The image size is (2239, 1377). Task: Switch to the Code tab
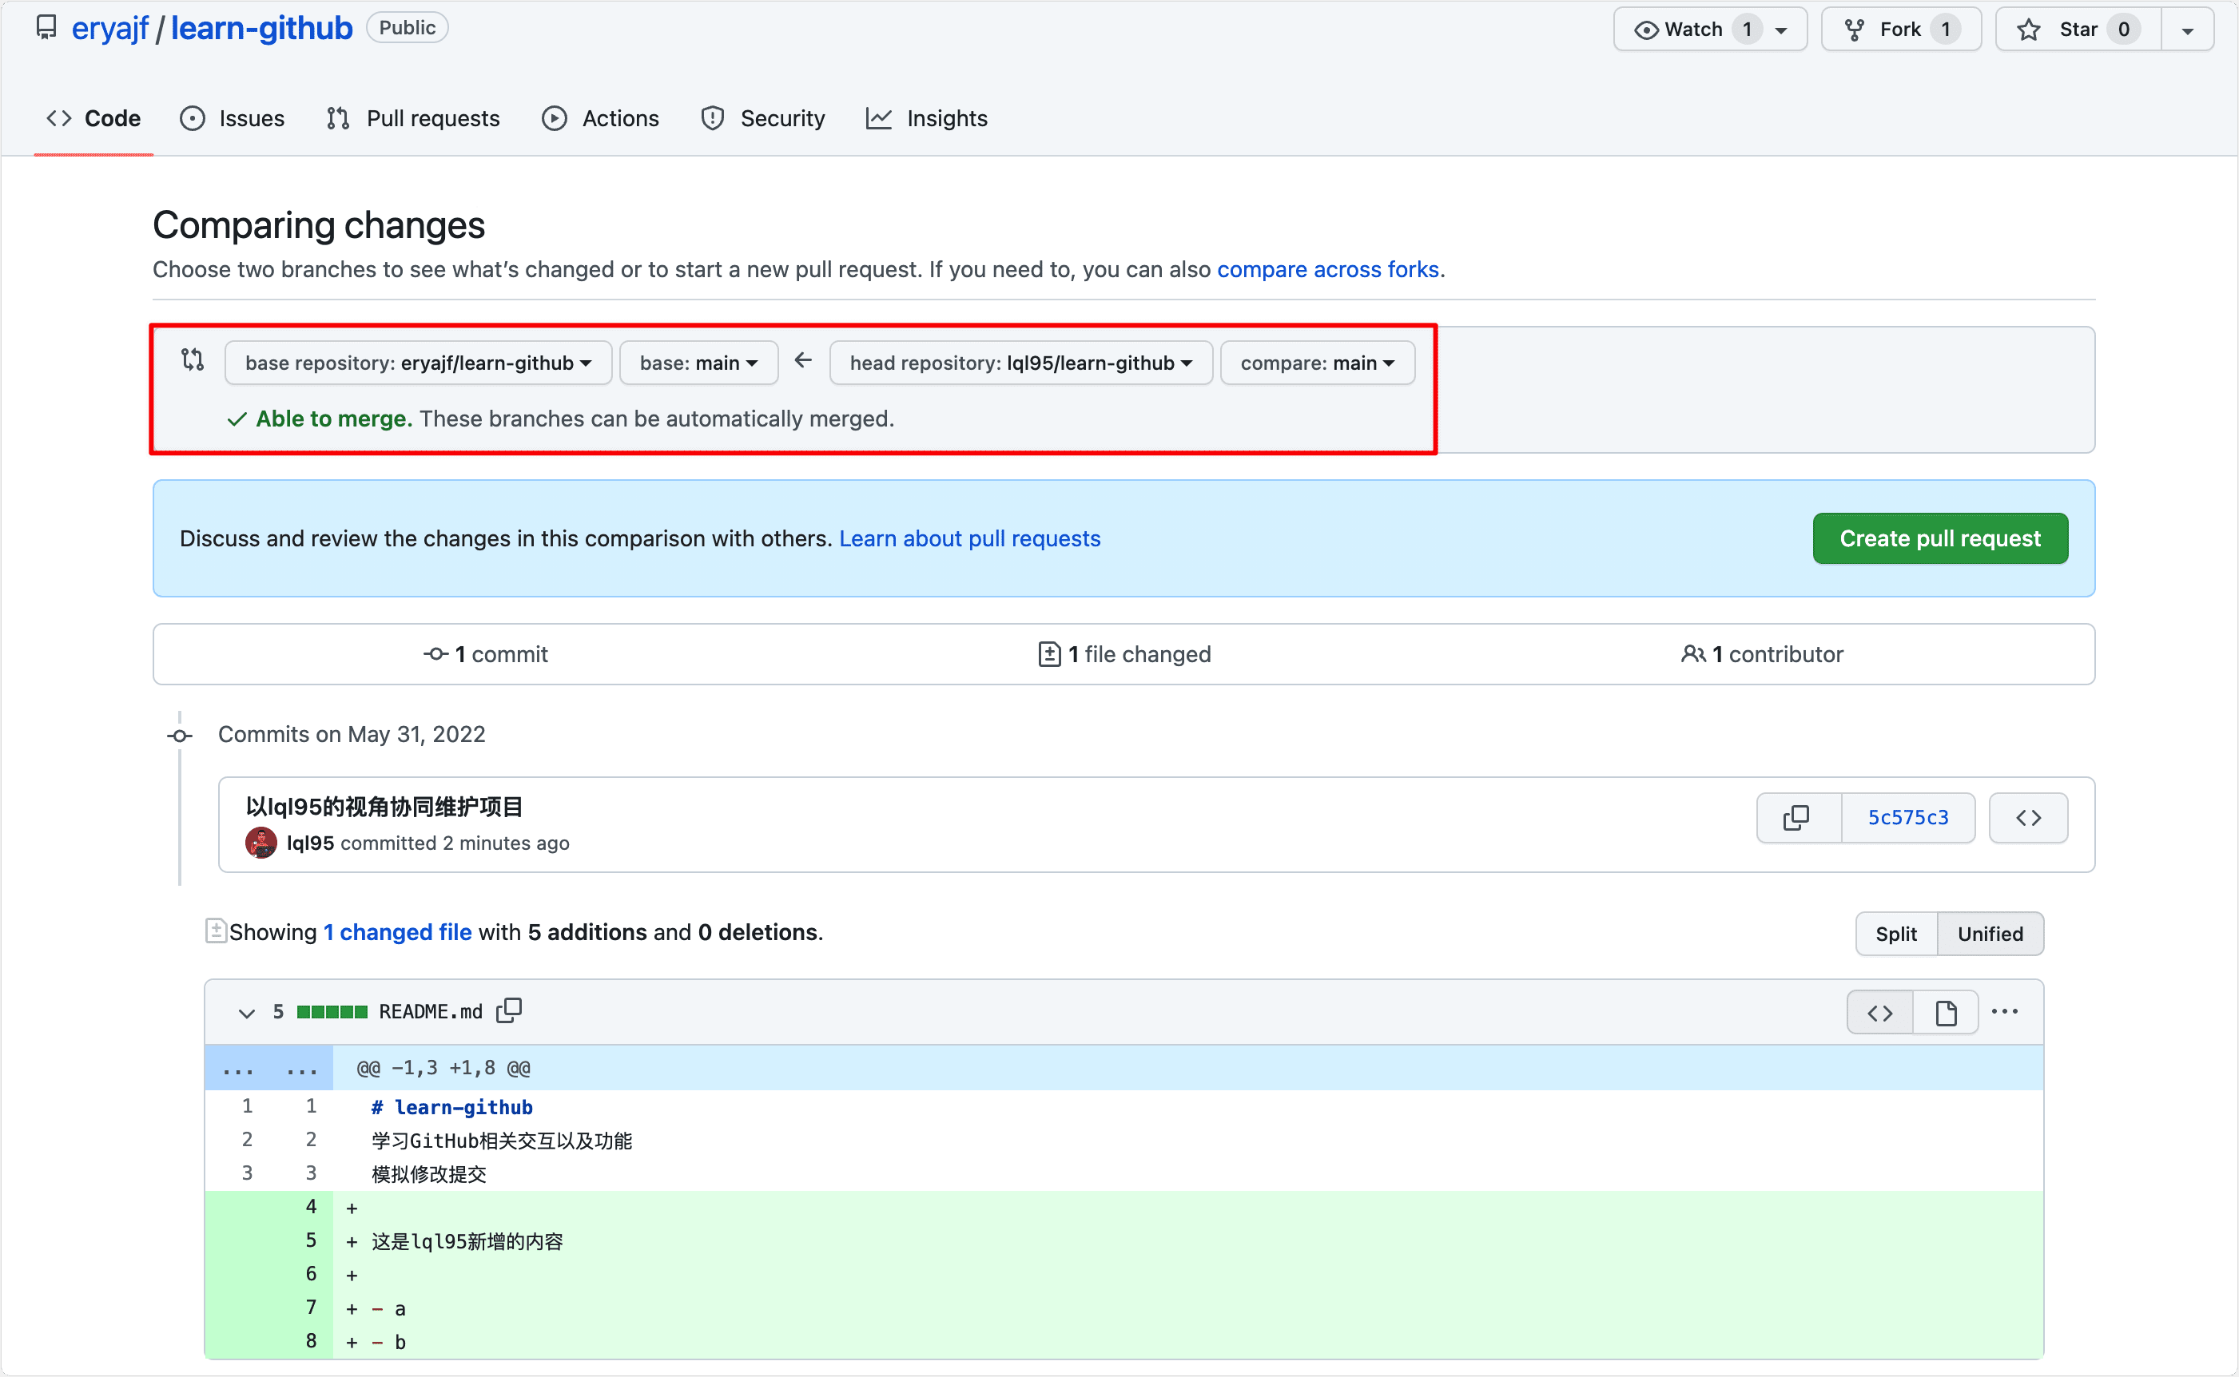93,118
